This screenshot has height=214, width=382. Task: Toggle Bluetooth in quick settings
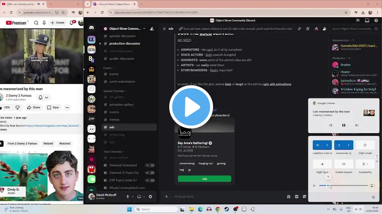(339, 145)
